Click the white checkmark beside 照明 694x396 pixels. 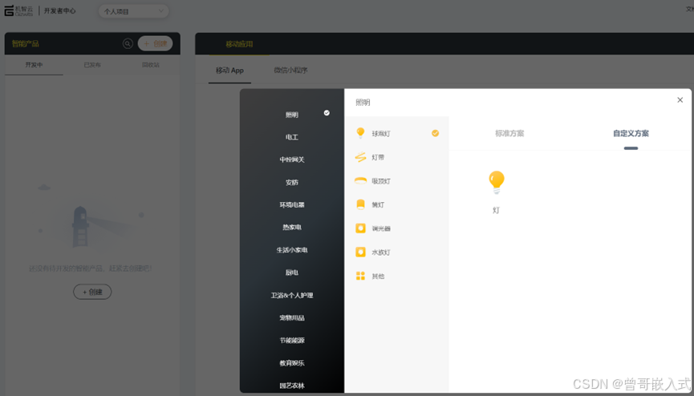click(x=327, y=113)
